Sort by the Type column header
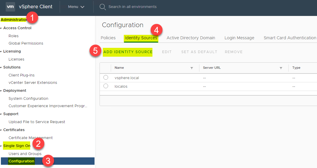 [x=296, y=68]
